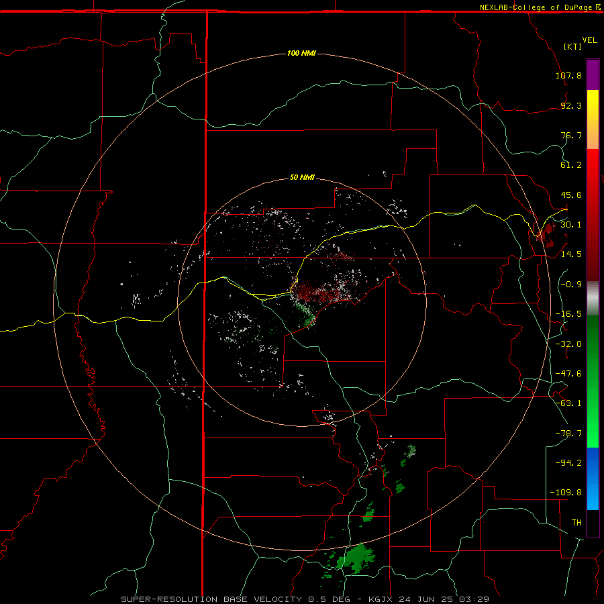
Task: Click the 100 NMI range ring label
Action: (x=301, y=53)
